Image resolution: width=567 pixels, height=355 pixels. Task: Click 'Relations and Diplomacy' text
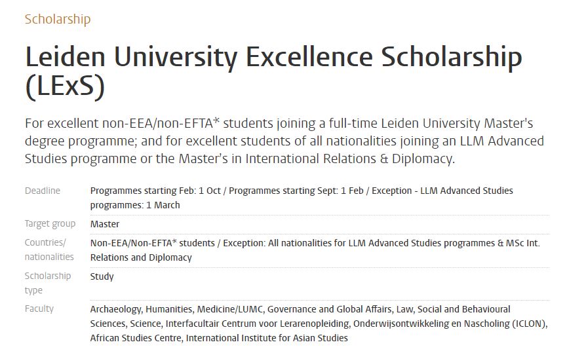(x=141, y=257)
